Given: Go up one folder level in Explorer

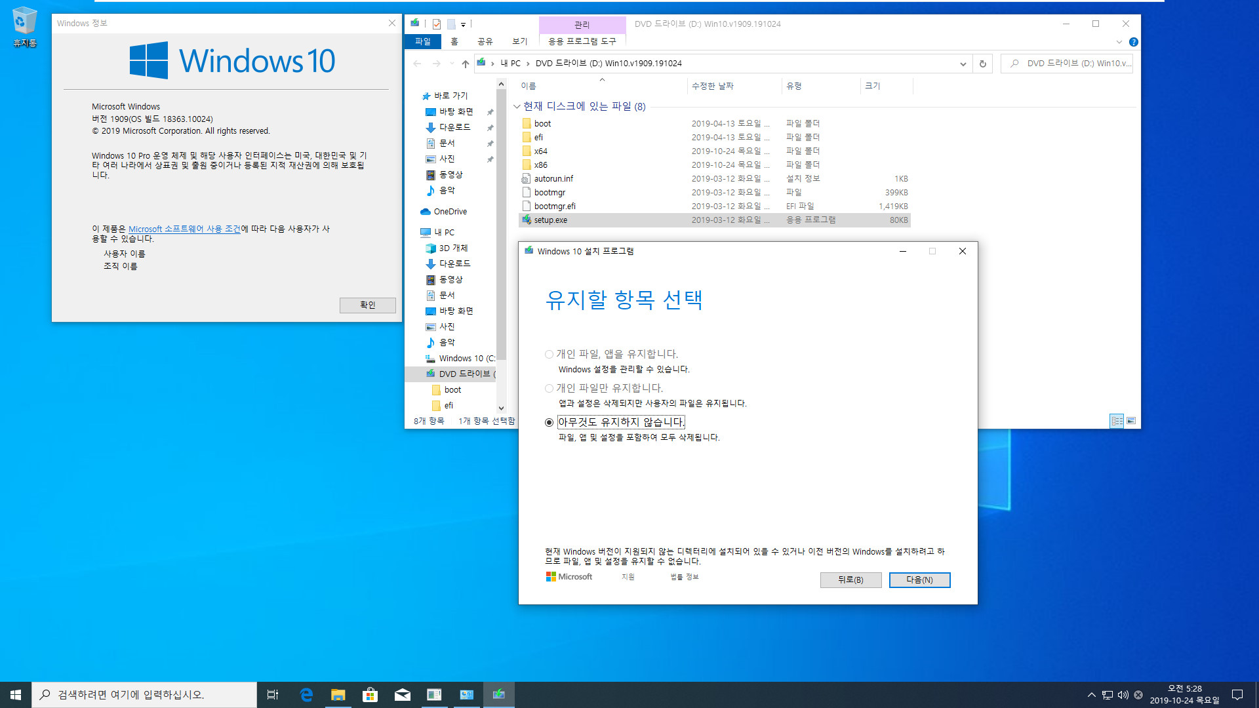Looking at the screenshot, I should pyautogui.click(x=465, y=64).
